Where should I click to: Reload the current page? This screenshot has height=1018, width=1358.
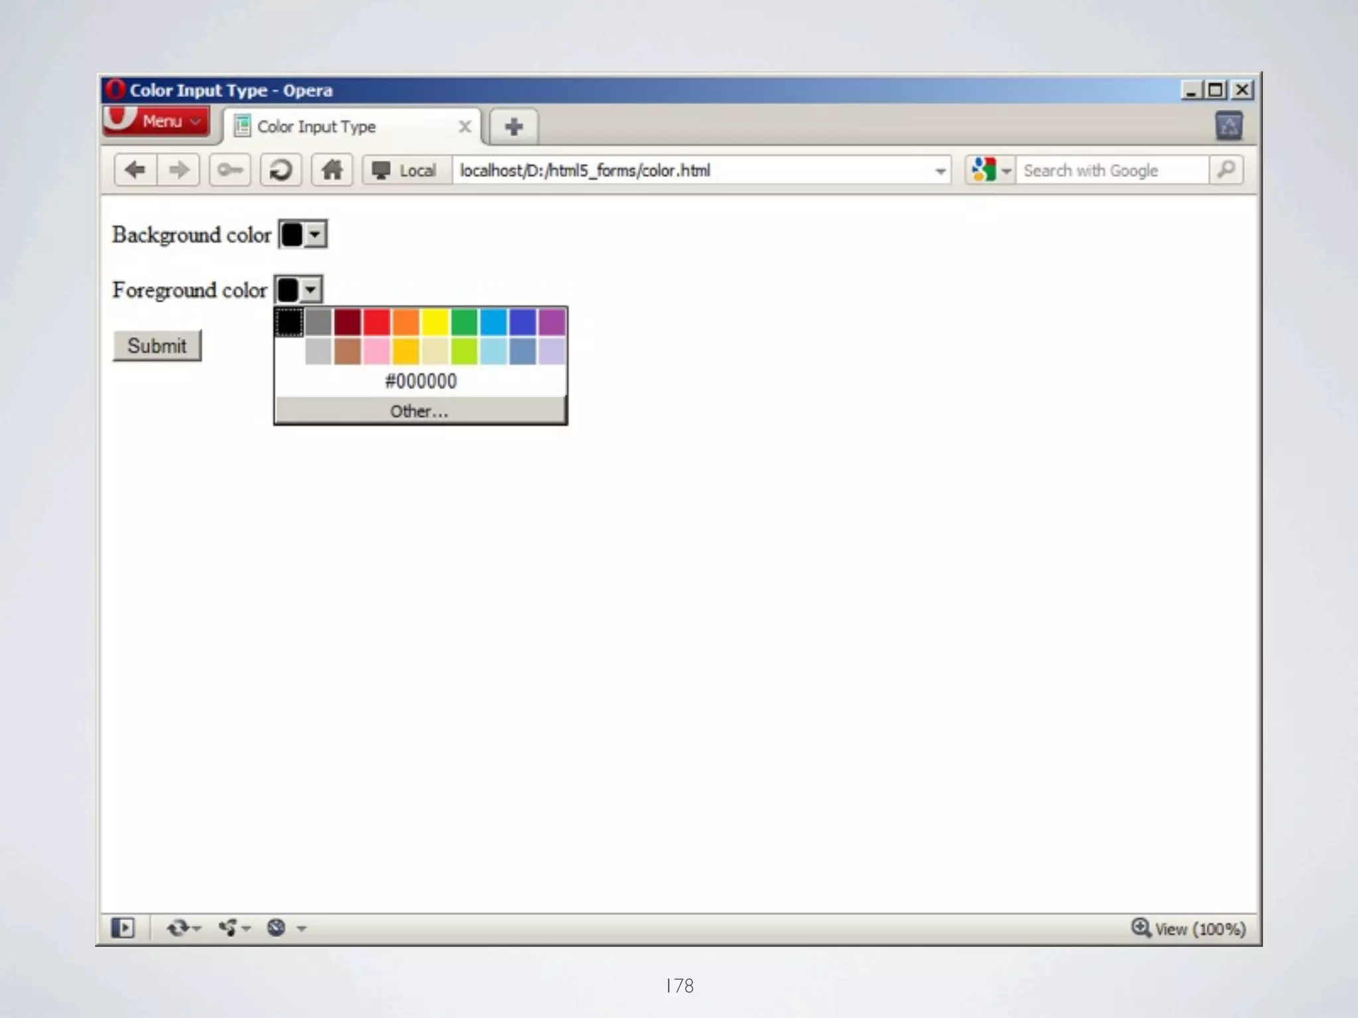pos(280,170)
